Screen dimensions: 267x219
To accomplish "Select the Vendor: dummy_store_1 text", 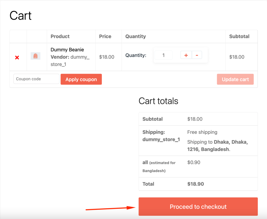I will [70, 61].
